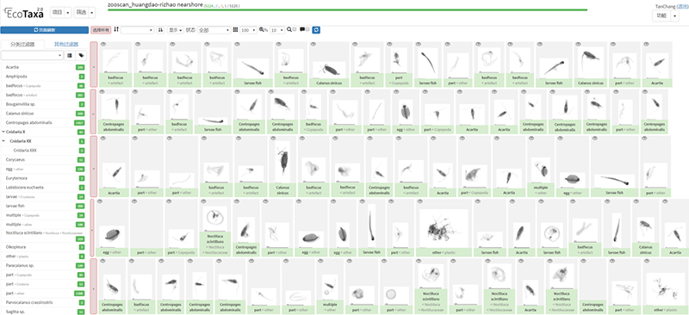689x315 pixels.
Task: Click the EcoTaxa 2.0 logo
Action: 24,13
